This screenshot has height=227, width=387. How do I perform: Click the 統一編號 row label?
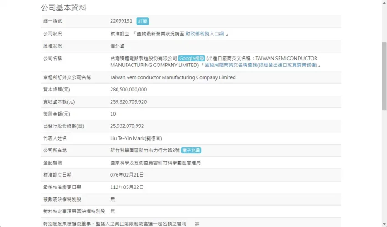(x=52, y=21)
